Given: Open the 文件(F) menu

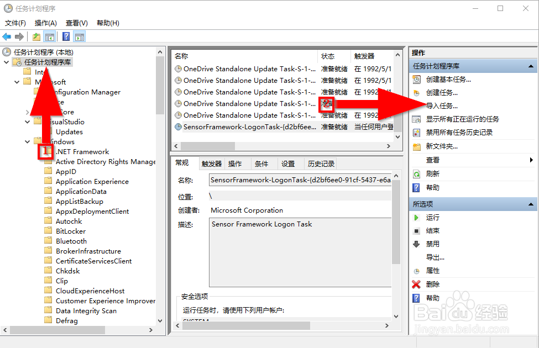Looking at the screenshot, I should [x=15, y=23].
